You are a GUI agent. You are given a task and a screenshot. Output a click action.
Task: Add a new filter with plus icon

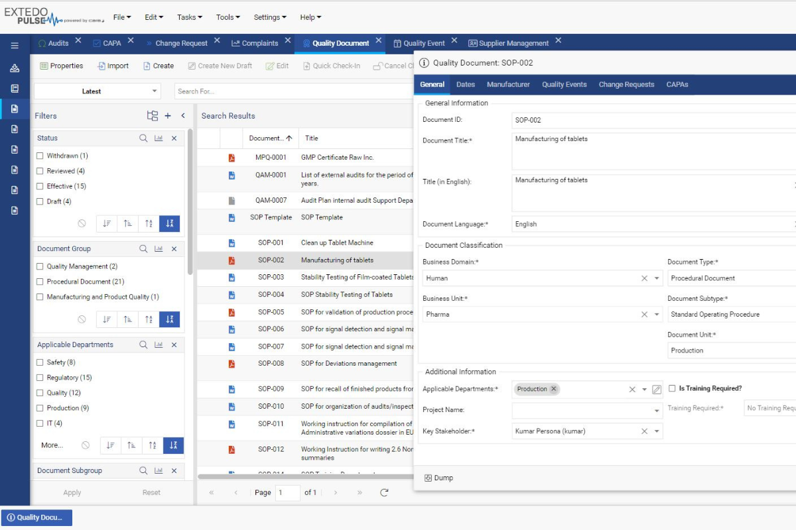pos(168,116)
